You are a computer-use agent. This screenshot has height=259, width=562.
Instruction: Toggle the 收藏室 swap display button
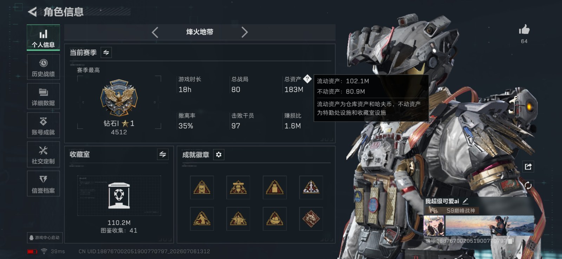pyautogui.click(x=163, y=154)
